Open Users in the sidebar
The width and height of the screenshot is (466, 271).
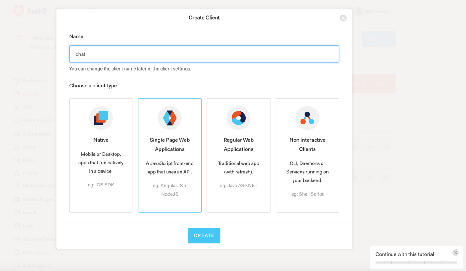(x=29, y=147)
